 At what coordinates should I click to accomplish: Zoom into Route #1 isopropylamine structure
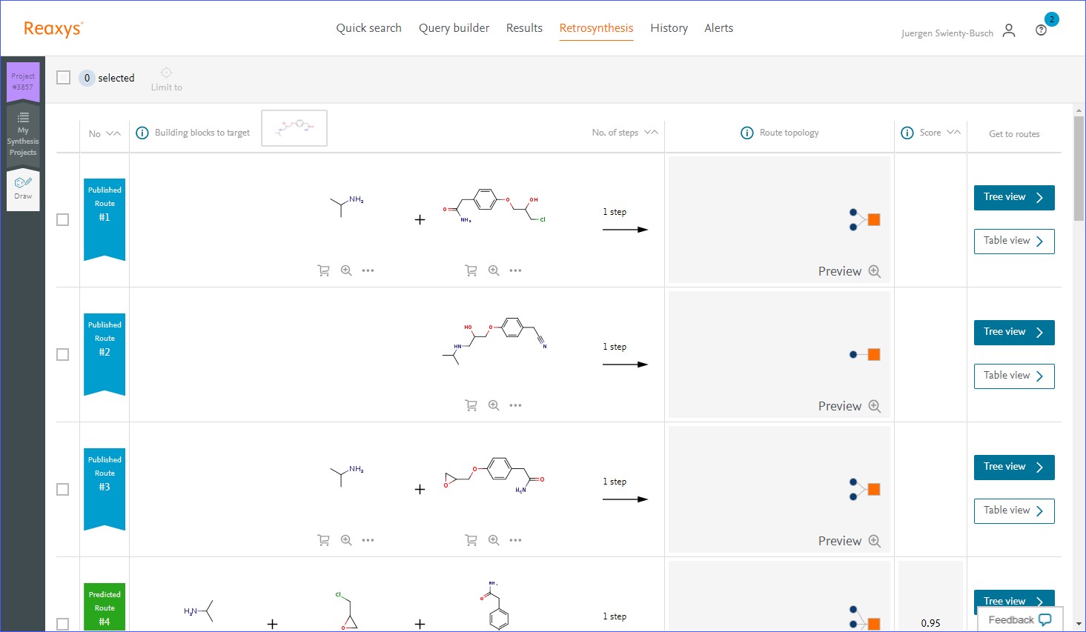tap(346, 270)
